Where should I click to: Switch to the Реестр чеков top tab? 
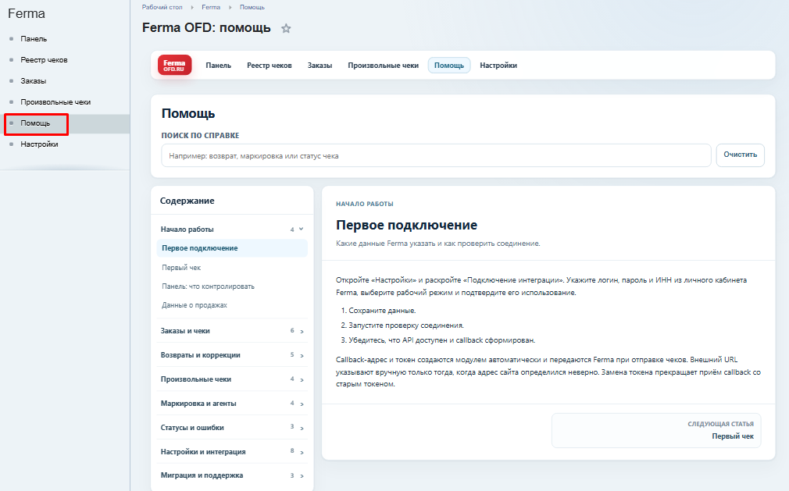[x=270, y=66]
